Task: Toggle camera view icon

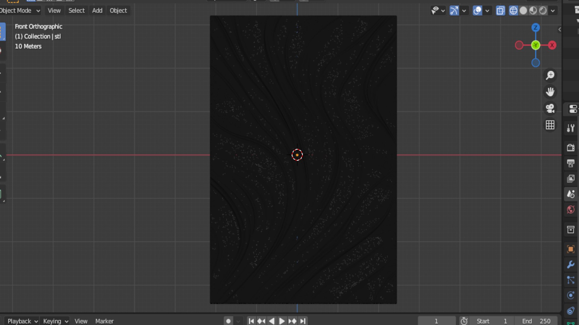Action: point(550,108)
